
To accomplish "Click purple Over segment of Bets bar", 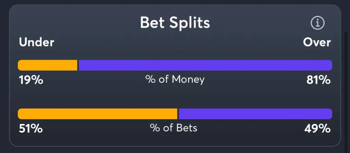I will (x=256, y=114).
